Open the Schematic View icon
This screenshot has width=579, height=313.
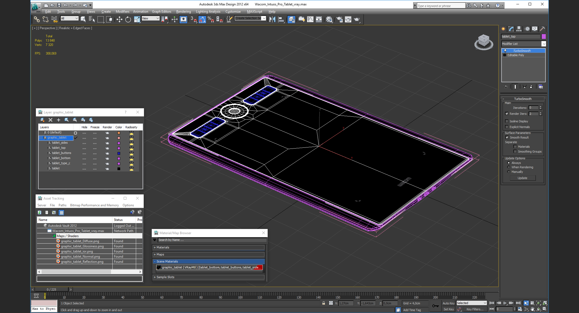pos(319,19)
